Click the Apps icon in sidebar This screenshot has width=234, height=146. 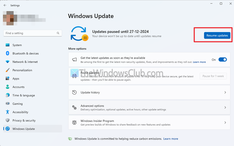pyautogui.click(x=7, y=78)
